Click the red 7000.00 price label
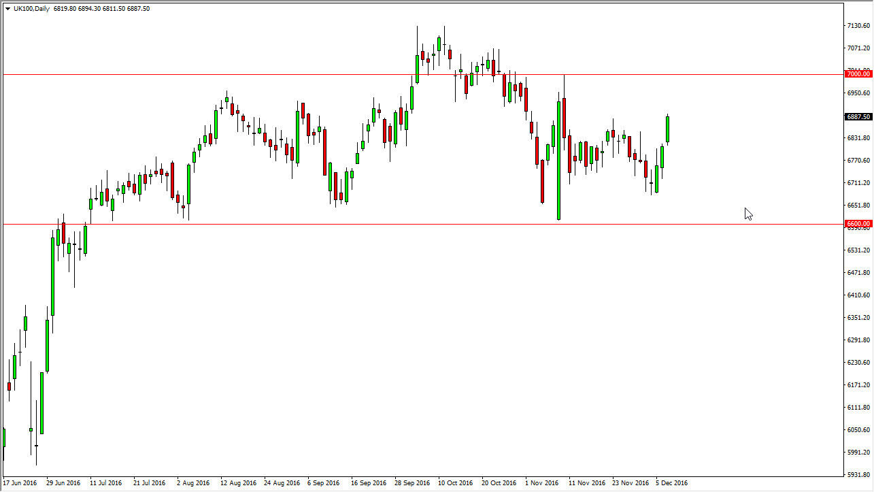Image resolution: width=874 pixels, height=492 pixels. (858, 73)
